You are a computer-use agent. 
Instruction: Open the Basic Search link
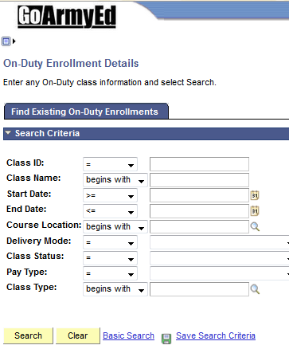(128, 335)
